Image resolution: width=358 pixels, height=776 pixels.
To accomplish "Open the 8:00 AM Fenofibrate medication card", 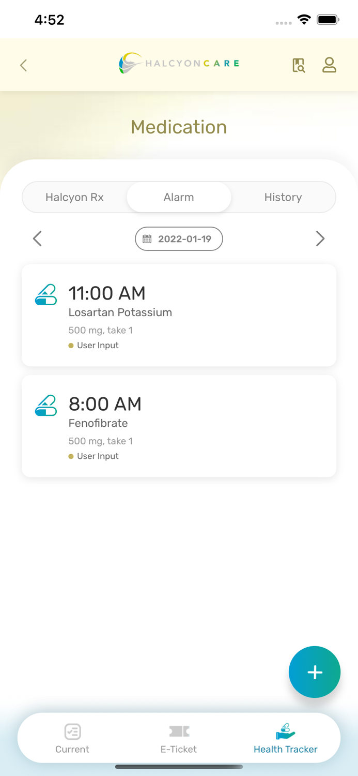I will pyautogui.click(x=179, y=426).
